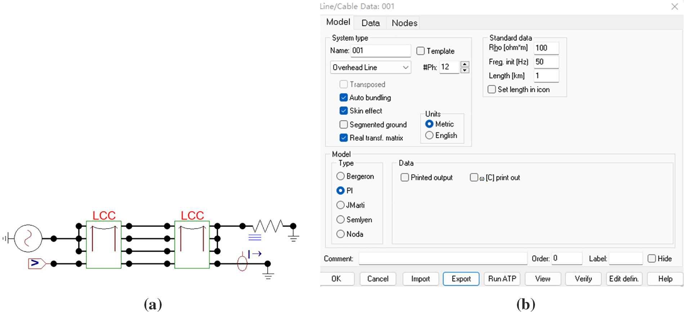Click the Run ATP button

(502, 279)
